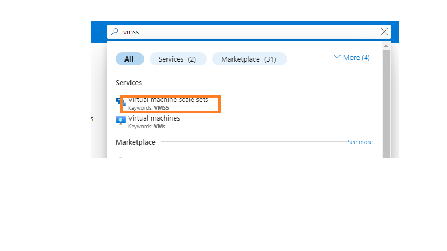This screenshot has height=251, width=447.
Task: Filter results by Marketplace (31)
Action: 249,59
